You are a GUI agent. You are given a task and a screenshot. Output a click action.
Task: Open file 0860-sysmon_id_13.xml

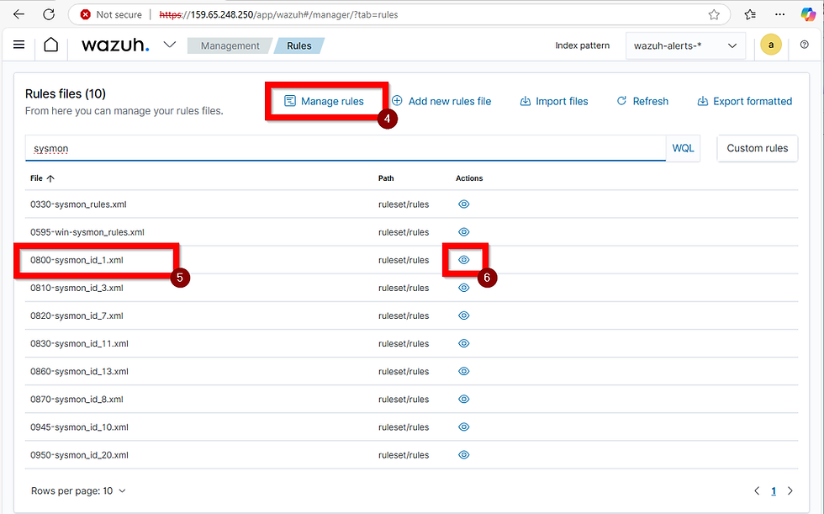(x=79, y=372)
